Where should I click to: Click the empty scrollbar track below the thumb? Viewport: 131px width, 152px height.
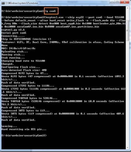tap(127, 93)
